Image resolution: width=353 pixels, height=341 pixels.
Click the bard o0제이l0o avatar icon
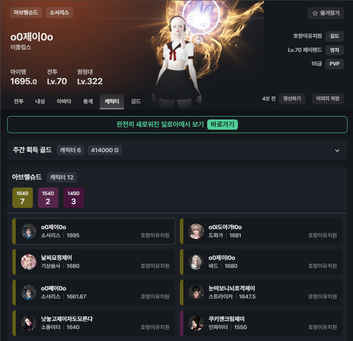pyautogui.click(x=196, y=262)
